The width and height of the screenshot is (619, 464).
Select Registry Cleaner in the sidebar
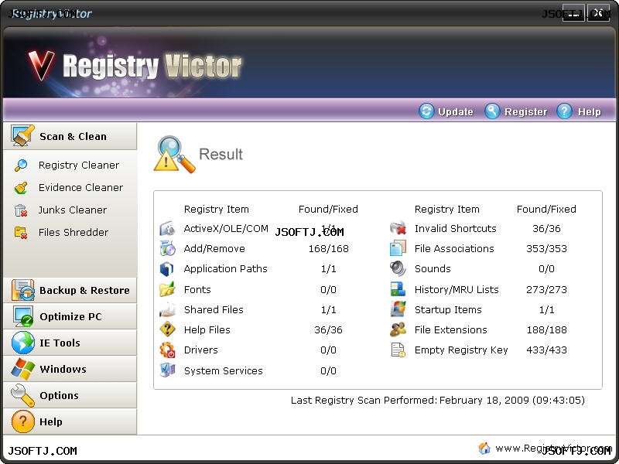coord(79,165)
